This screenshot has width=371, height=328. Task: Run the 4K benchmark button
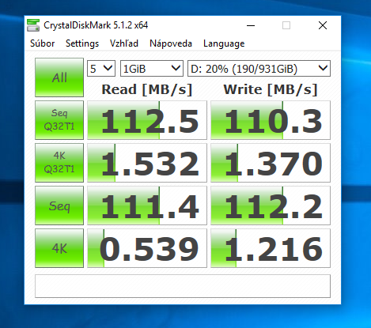point(59,248)
